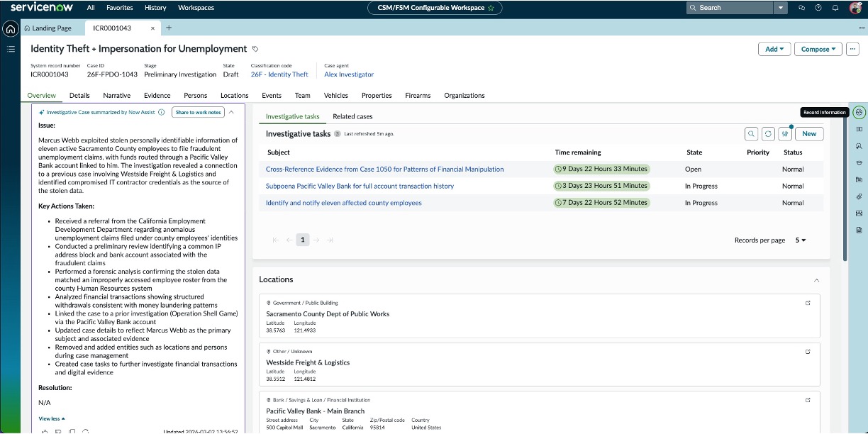Select the Landing Page tab
868x434 pixels.
click(48, 28)
